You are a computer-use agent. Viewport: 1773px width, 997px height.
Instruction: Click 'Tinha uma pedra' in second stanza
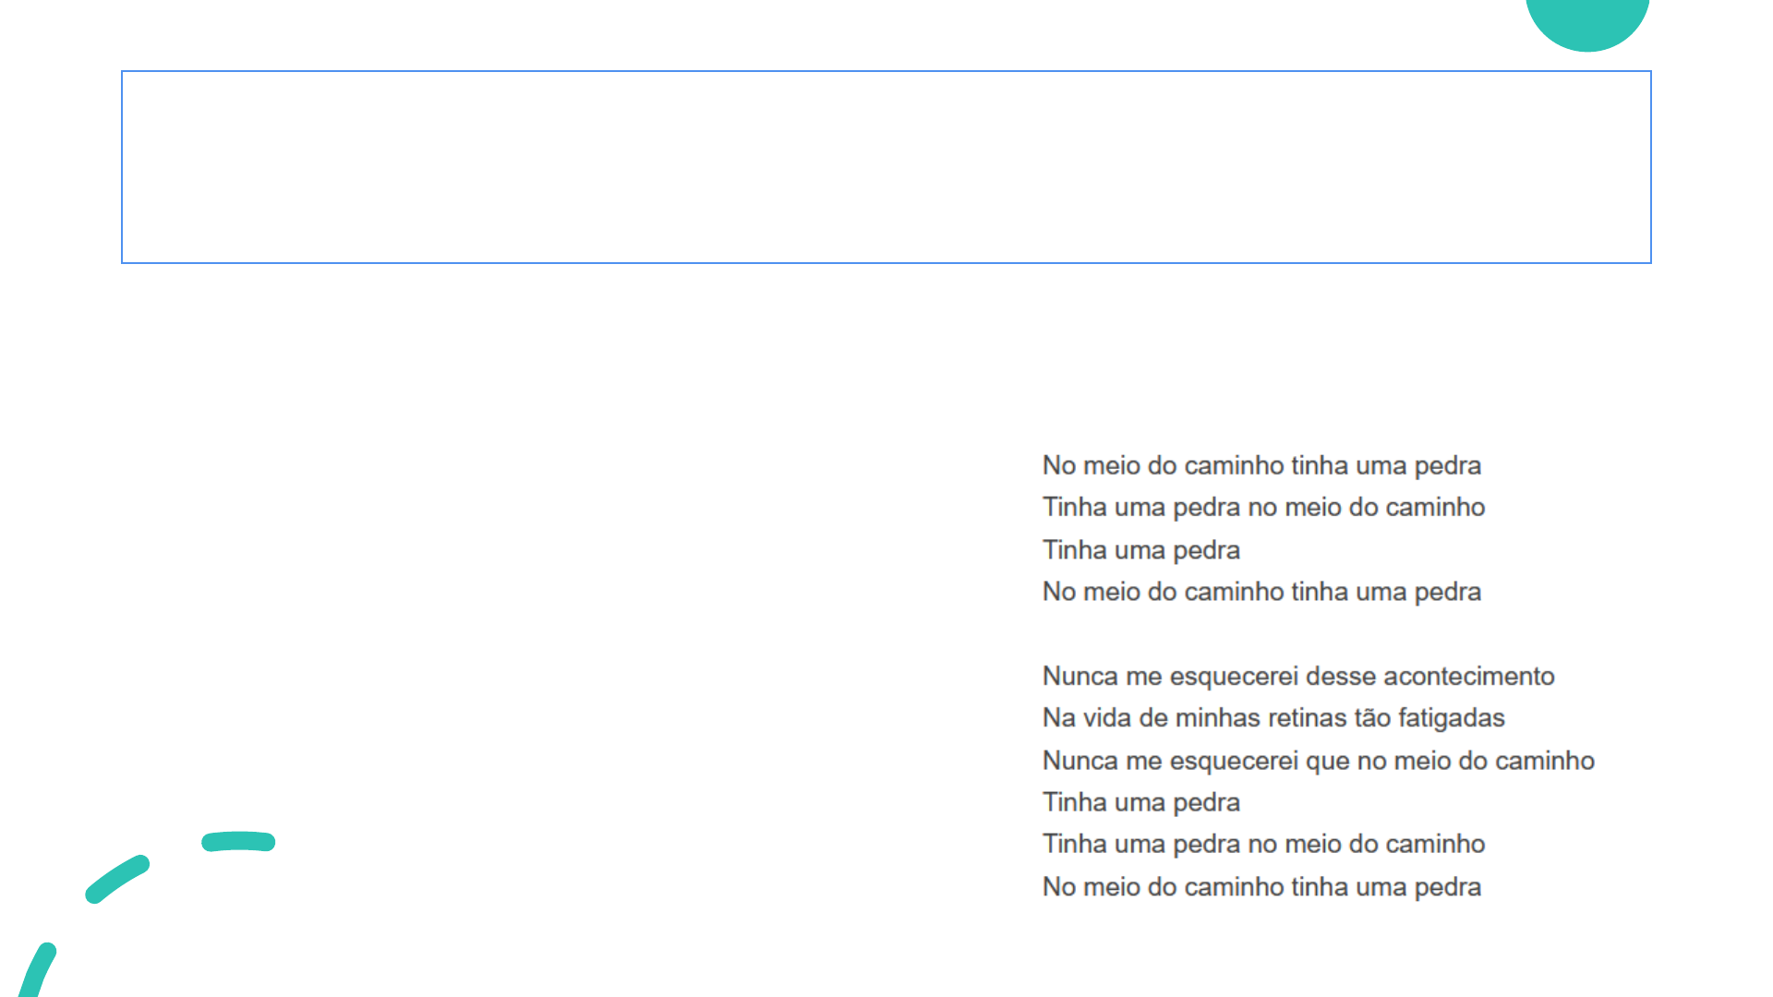1140,802
